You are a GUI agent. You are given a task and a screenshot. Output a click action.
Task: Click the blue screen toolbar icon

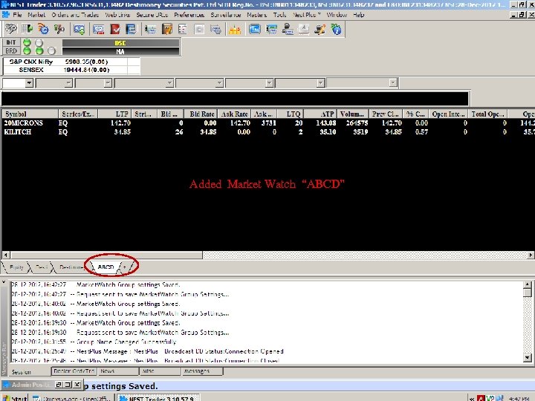coord(255,29)
